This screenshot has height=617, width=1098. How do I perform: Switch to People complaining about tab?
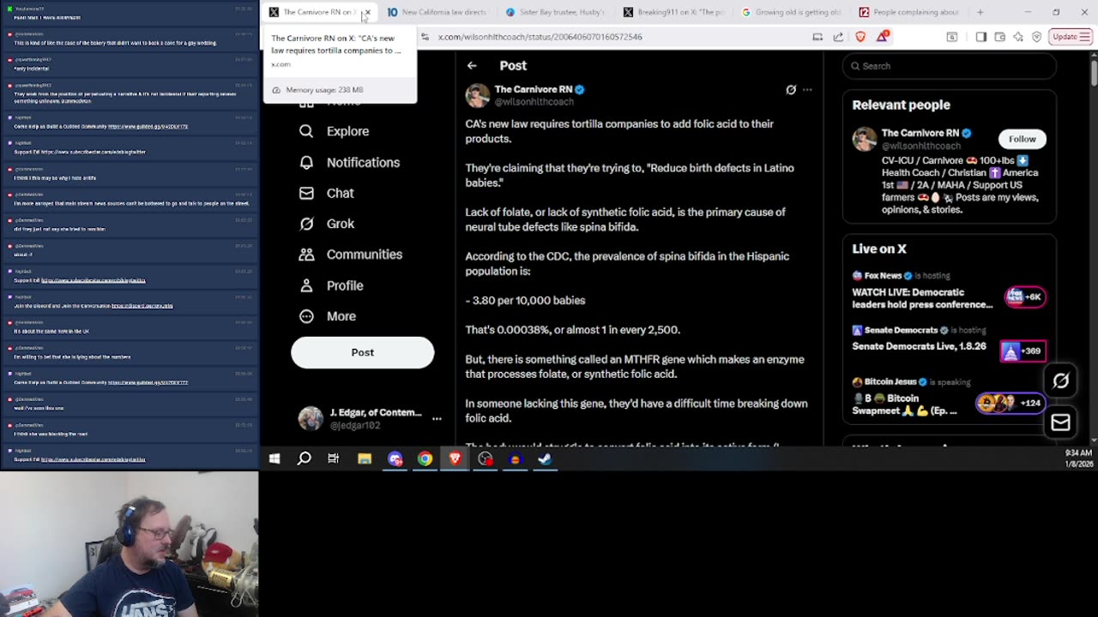click(909, 12)
